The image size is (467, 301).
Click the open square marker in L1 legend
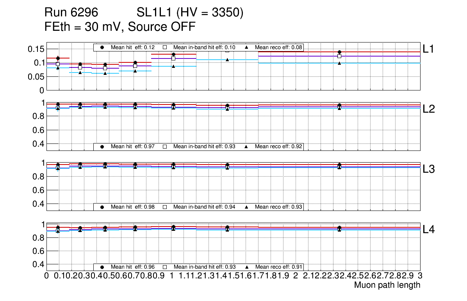coord(165,47)
